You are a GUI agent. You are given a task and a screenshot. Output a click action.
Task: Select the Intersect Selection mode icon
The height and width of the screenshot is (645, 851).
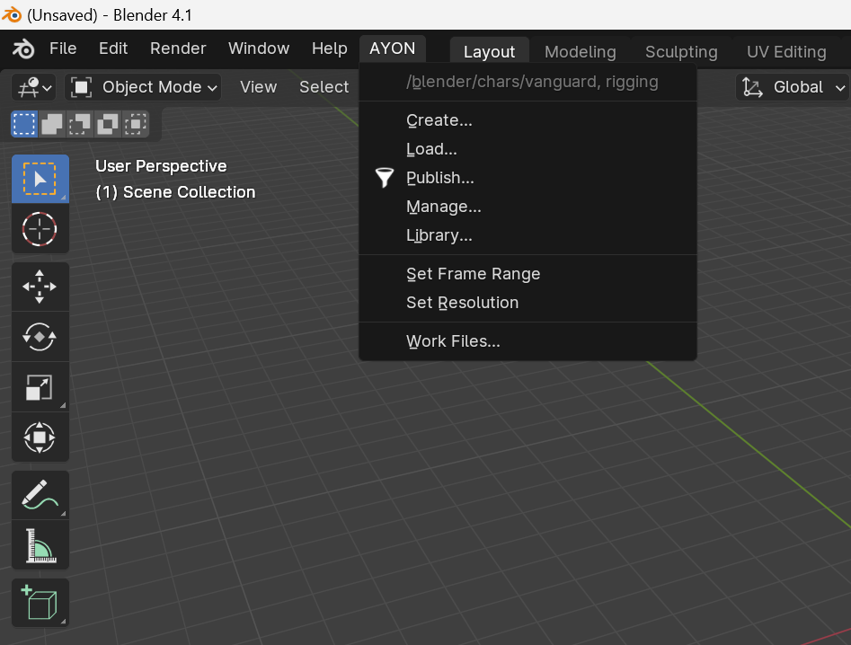[x=135, y=124]
